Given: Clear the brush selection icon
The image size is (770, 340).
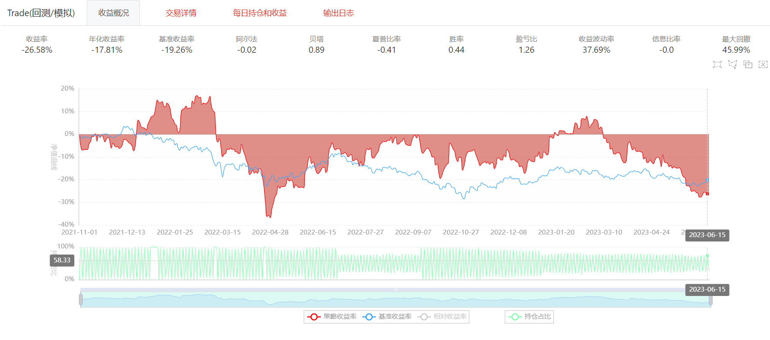Looking at the screenshot, I should [x=763, y=65].
